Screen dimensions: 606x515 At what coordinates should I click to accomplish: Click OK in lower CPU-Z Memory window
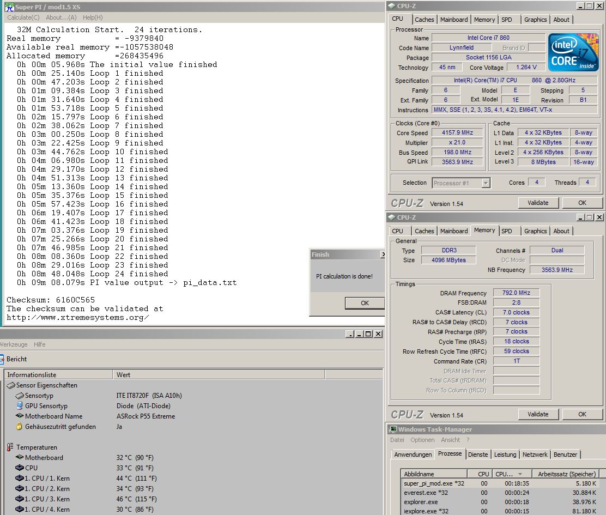pyautogui.click(x=582, y=414)
